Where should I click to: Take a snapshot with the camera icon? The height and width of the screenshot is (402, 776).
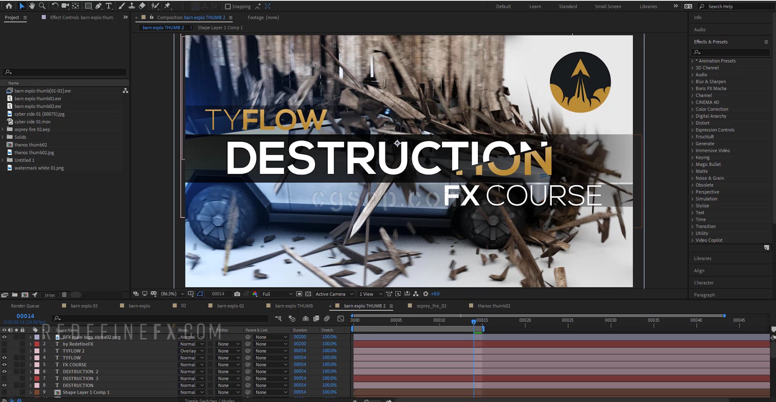[237, 294]
